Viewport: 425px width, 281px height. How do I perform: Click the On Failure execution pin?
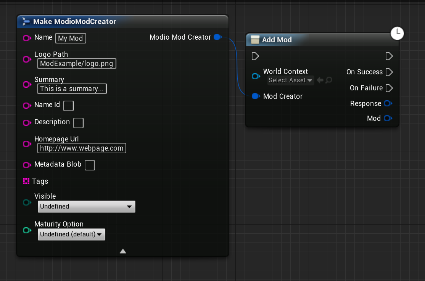click(389, 88)
